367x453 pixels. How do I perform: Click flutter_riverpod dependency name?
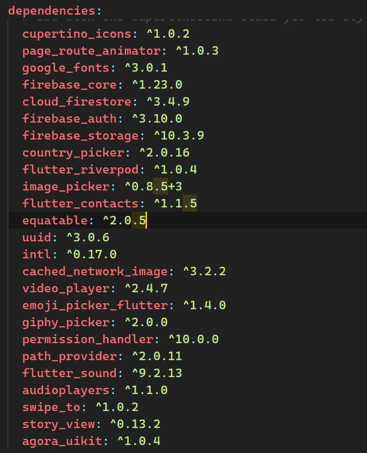(81, 170)
